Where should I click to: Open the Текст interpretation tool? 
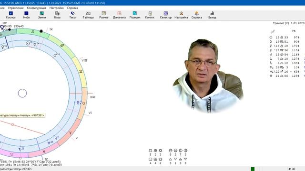pyautogui.click(x=73, y=15)
